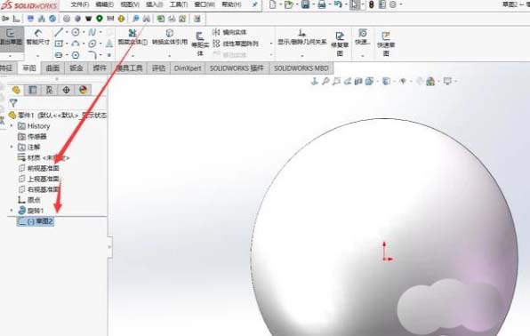Select the Slot sketch tool

pos(59,55)
